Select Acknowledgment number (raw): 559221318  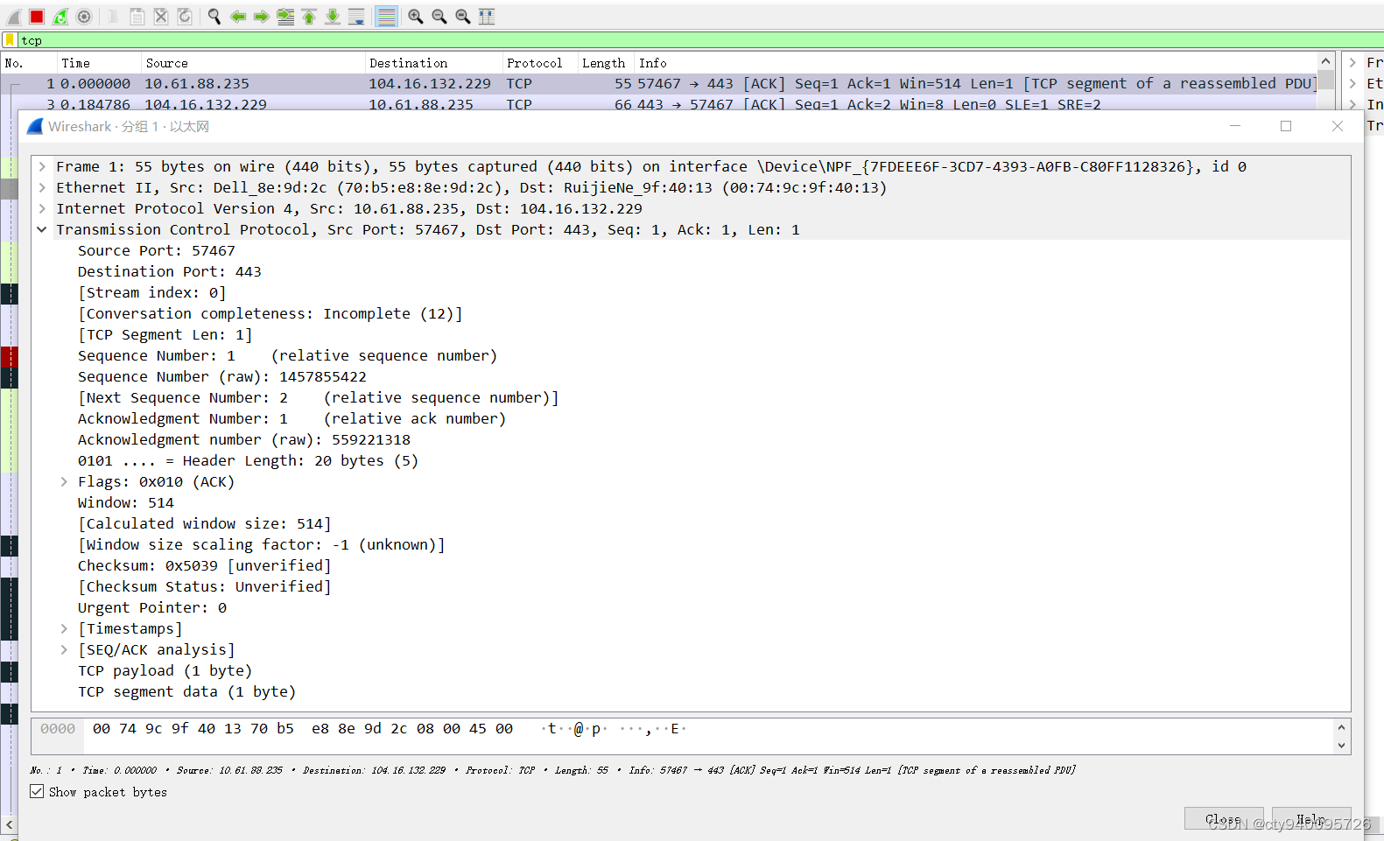pyautogui.click(x=244, y=439)
